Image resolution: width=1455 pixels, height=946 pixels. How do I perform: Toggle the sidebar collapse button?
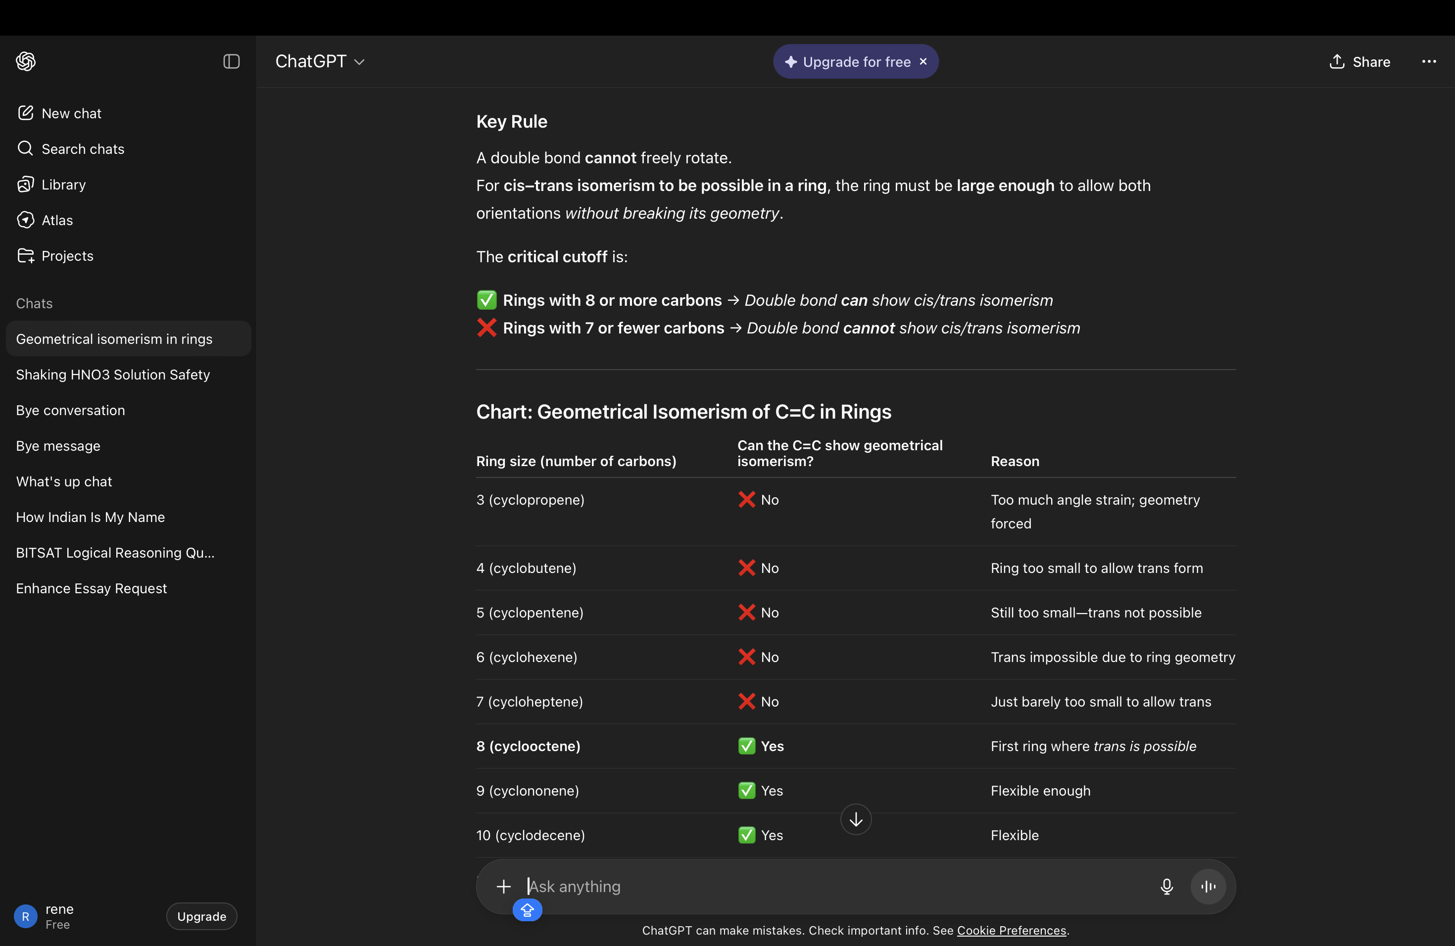pos(231,61)
